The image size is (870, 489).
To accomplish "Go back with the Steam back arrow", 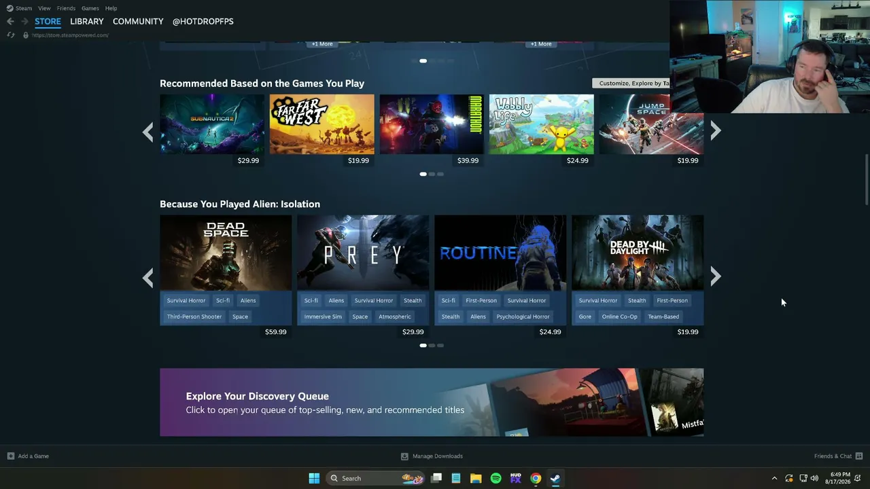I will click(x=10, y=22).
